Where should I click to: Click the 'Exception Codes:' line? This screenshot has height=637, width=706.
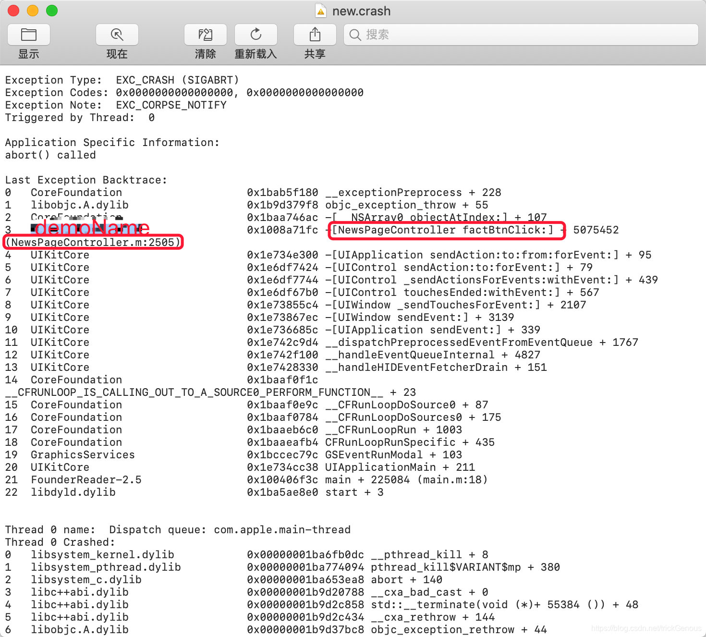184,92
